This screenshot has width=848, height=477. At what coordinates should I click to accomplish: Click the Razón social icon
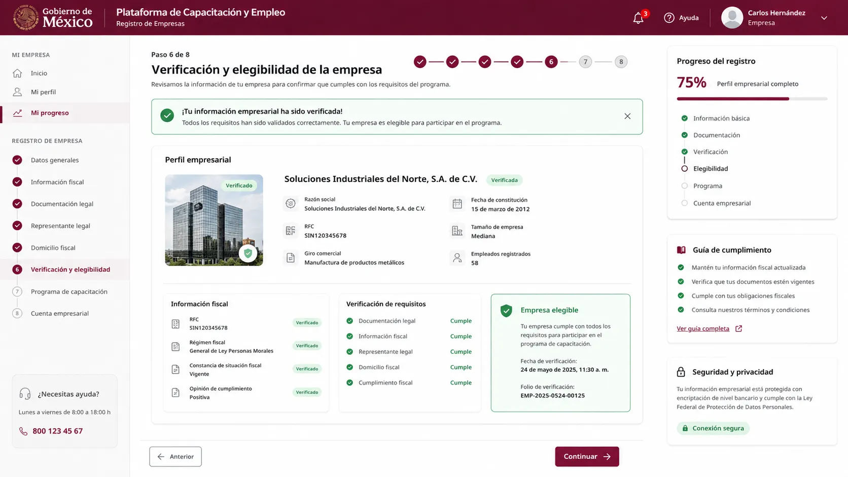coord(291,204)
